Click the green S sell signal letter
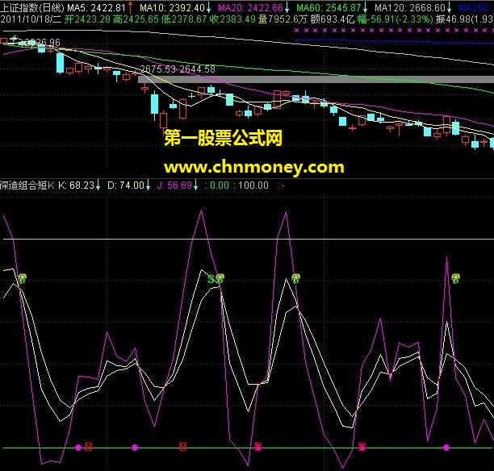494x471 pixels. click(211, 278)
